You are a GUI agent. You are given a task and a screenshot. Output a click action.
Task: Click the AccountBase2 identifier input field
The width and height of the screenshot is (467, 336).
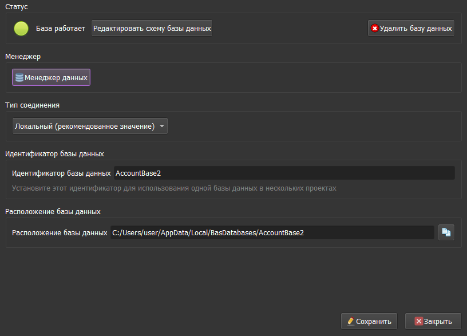tap(284, 172)
